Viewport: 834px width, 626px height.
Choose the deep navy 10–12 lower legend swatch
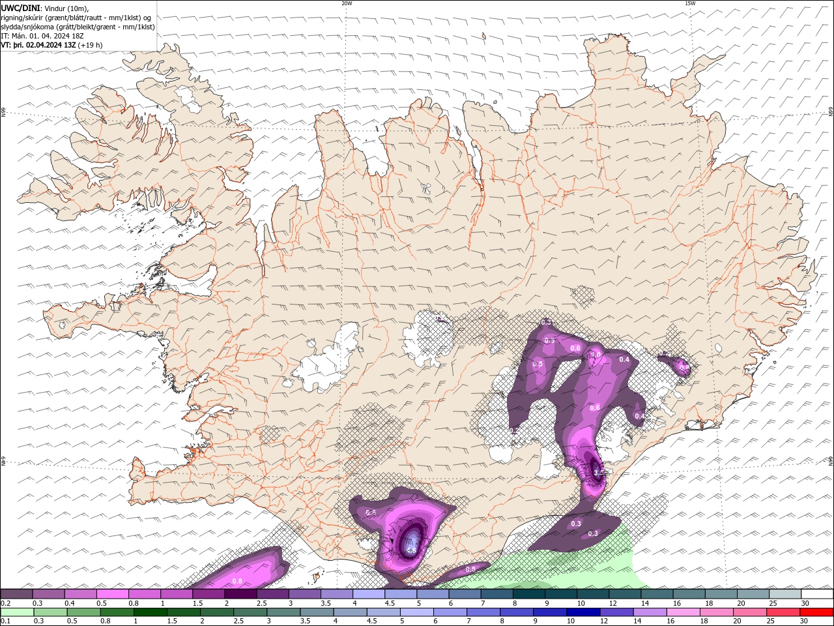(582, 612)
